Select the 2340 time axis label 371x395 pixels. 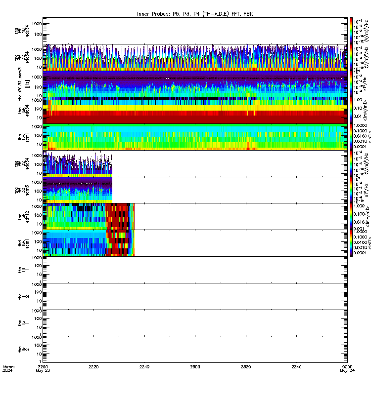(296, 367)
